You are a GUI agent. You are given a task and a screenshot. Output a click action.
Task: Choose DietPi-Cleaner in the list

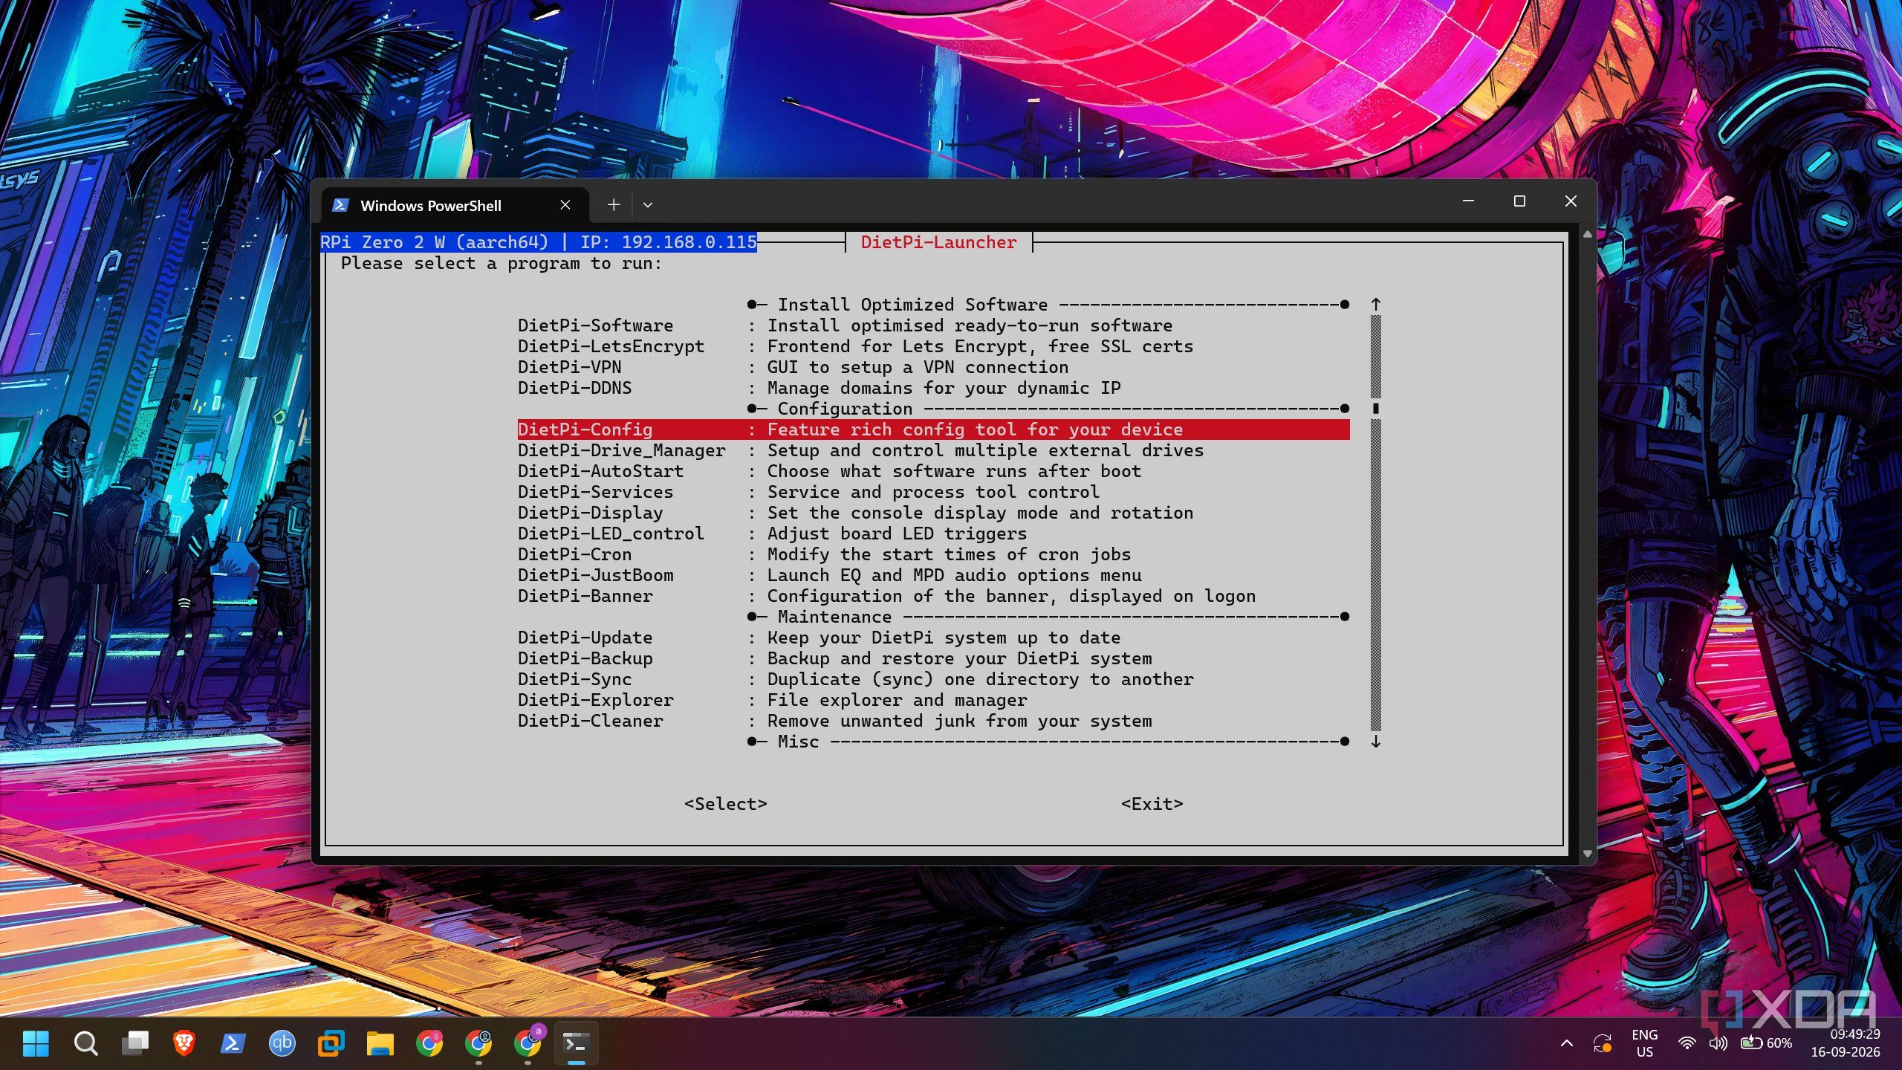tap(933, 721)
